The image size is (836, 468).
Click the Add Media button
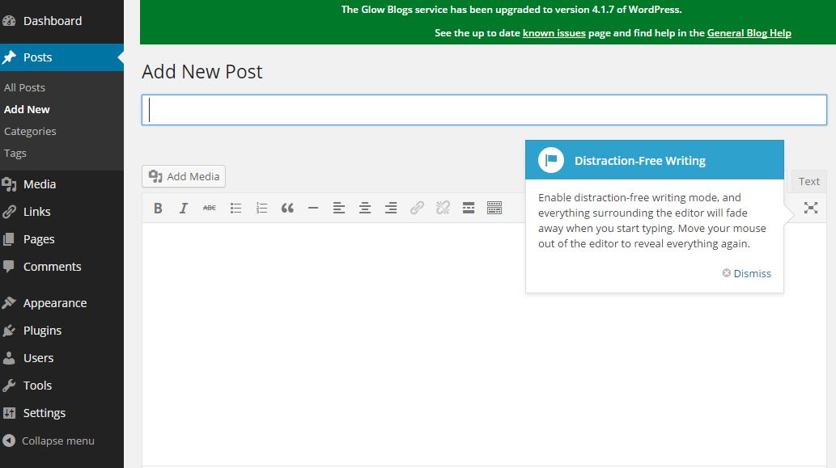(184, 176)
